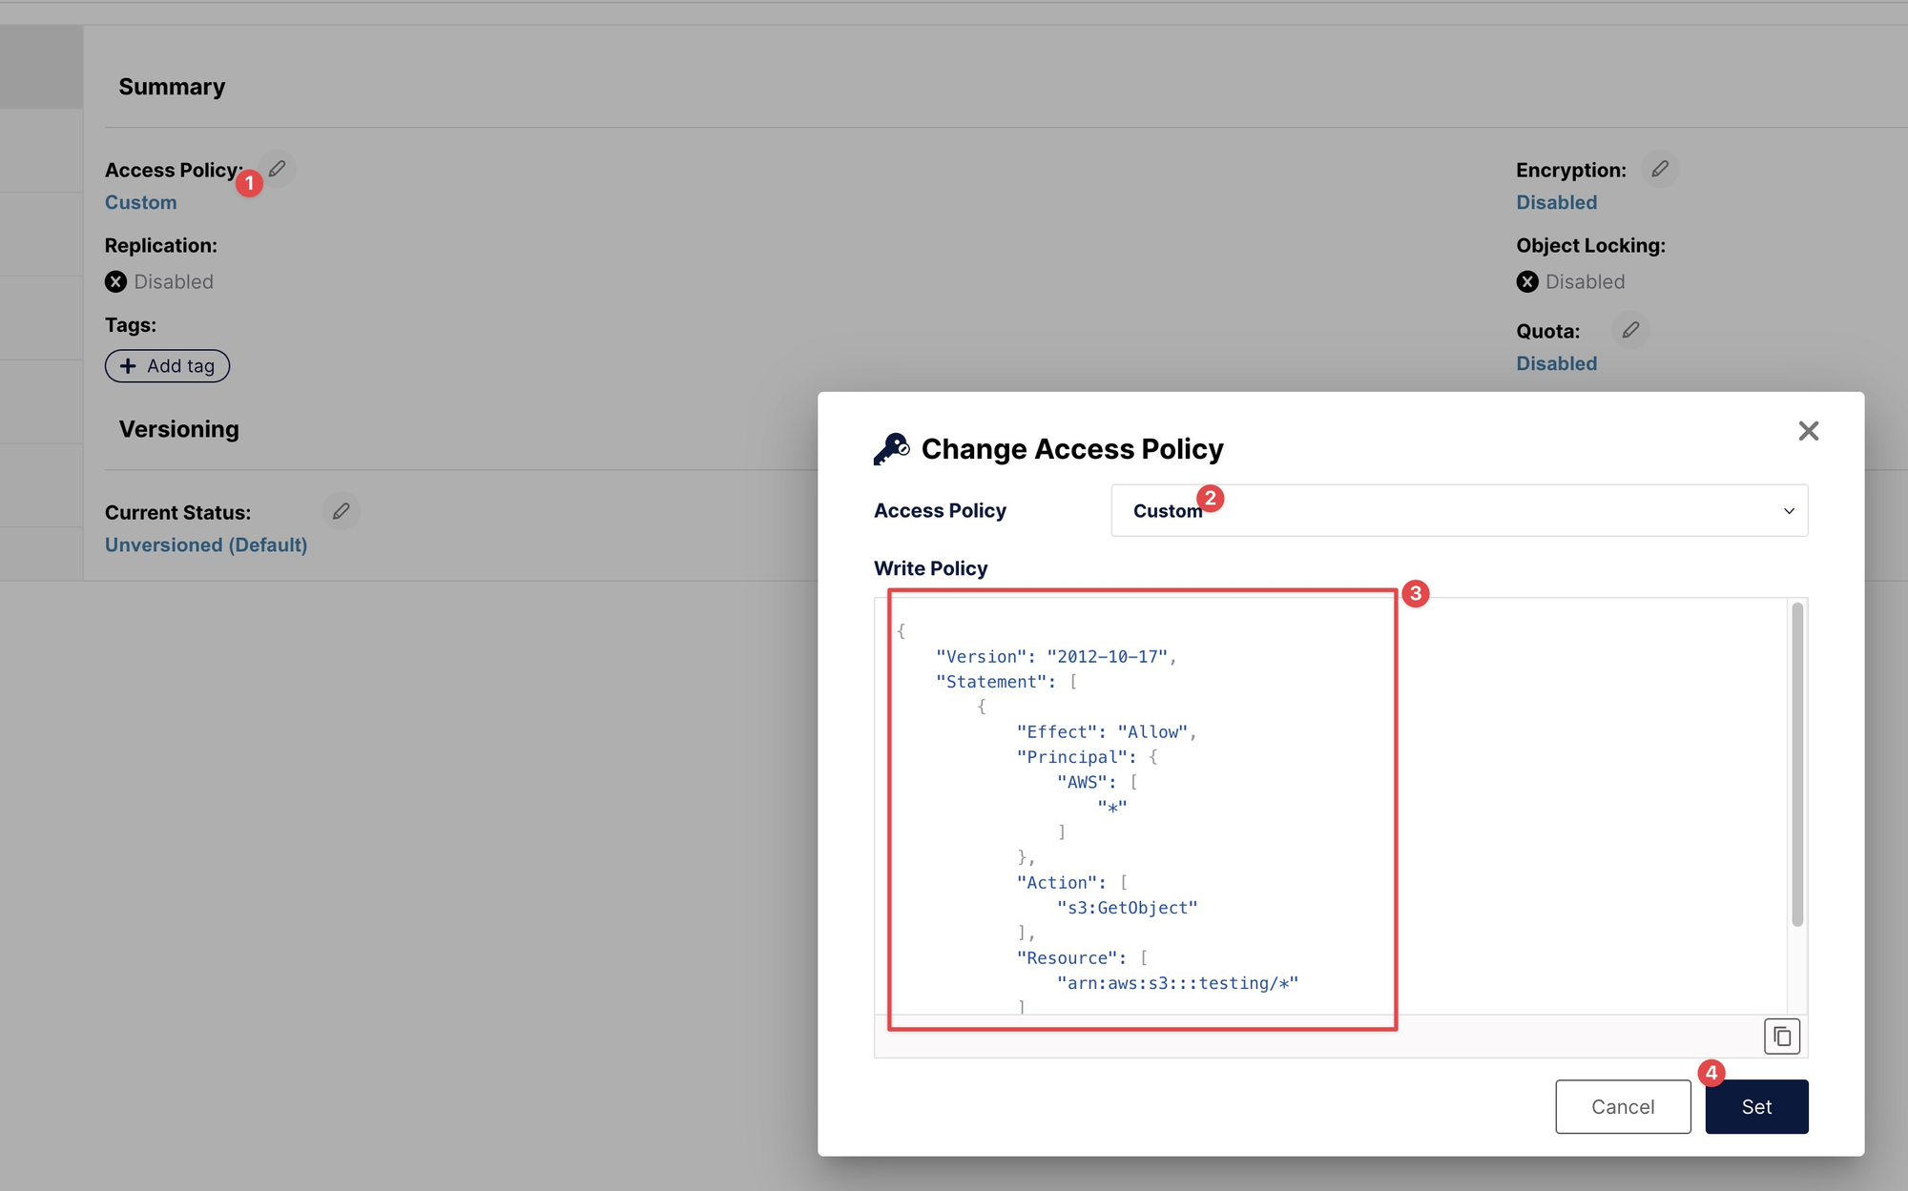The height and width of the screenshot is (1191, 1908).
Task: Click the Encryption edit pencil icon
Action: click(x=1659, y=169)
